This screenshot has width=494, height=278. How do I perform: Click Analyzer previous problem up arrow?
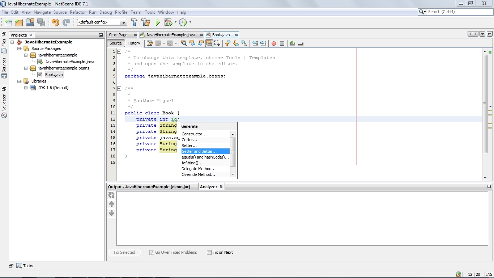point(111,204)
